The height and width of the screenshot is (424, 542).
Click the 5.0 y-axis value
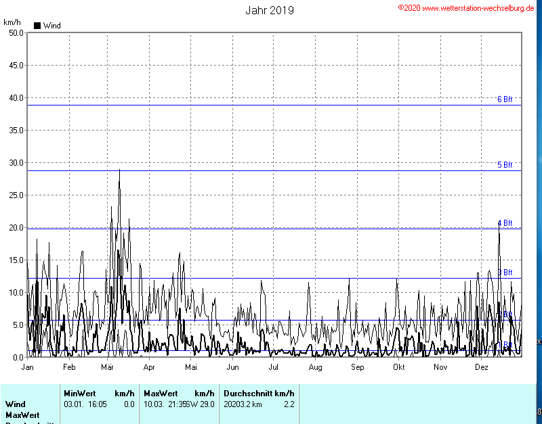[18, 325]
